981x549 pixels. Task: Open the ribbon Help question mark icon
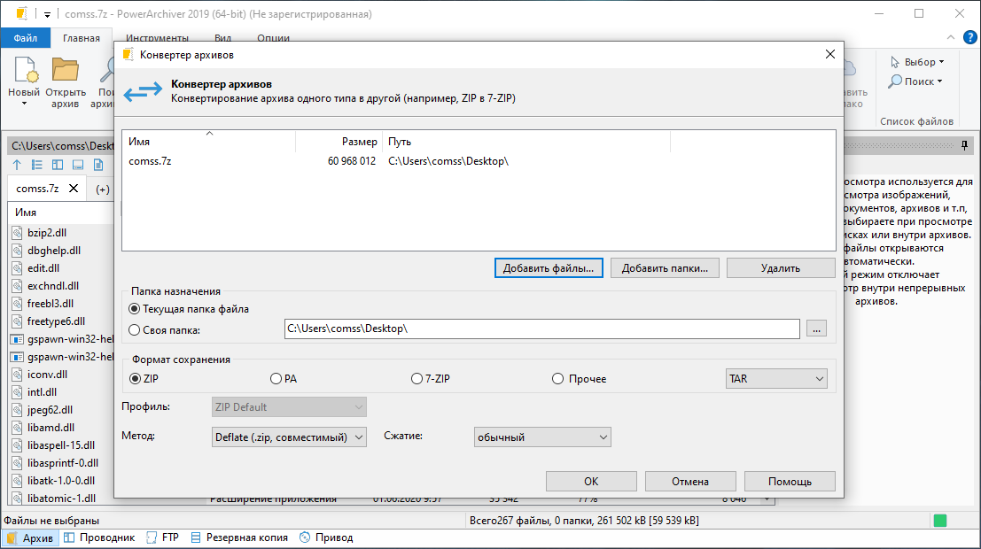(x=969, y=37)
